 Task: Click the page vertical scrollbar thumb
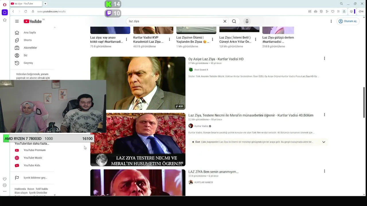[x=364, y=102]
